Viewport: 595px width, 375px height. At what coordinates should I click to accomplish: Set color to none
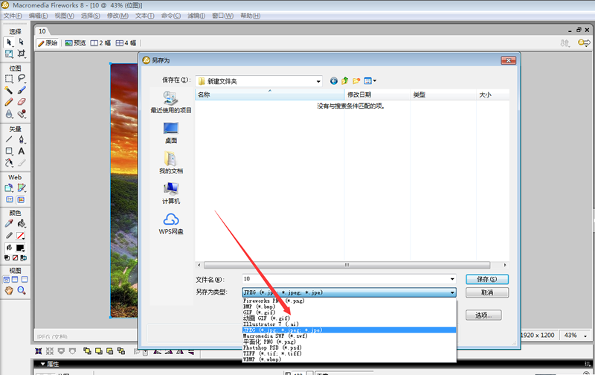pos(15,258)
